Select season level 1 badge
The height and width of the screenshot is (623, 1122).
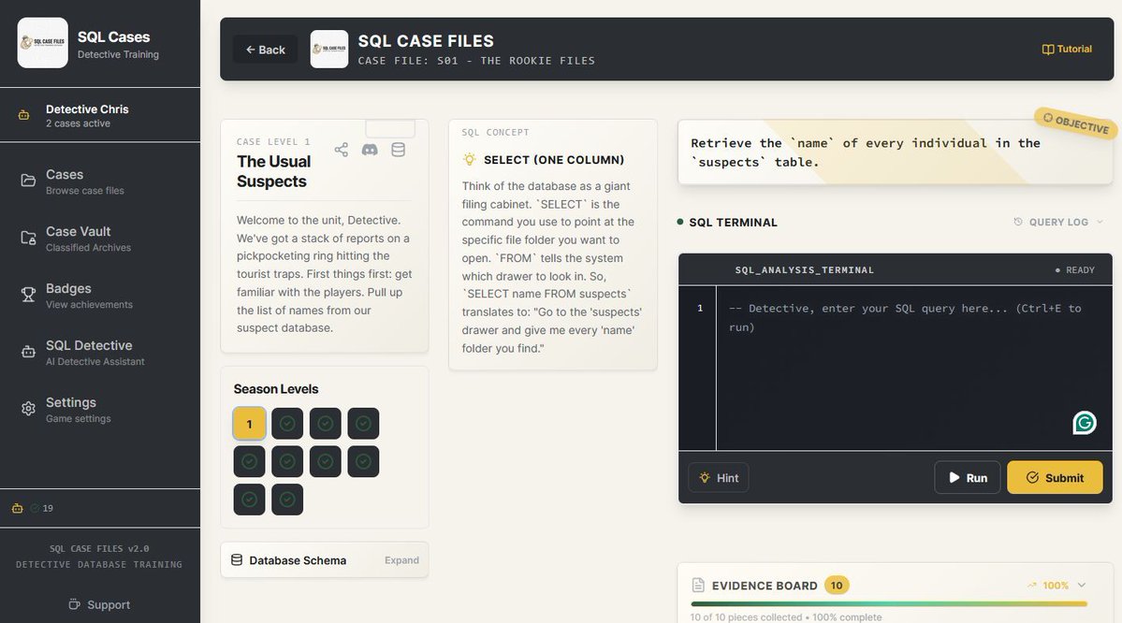(x=248, y=423)
